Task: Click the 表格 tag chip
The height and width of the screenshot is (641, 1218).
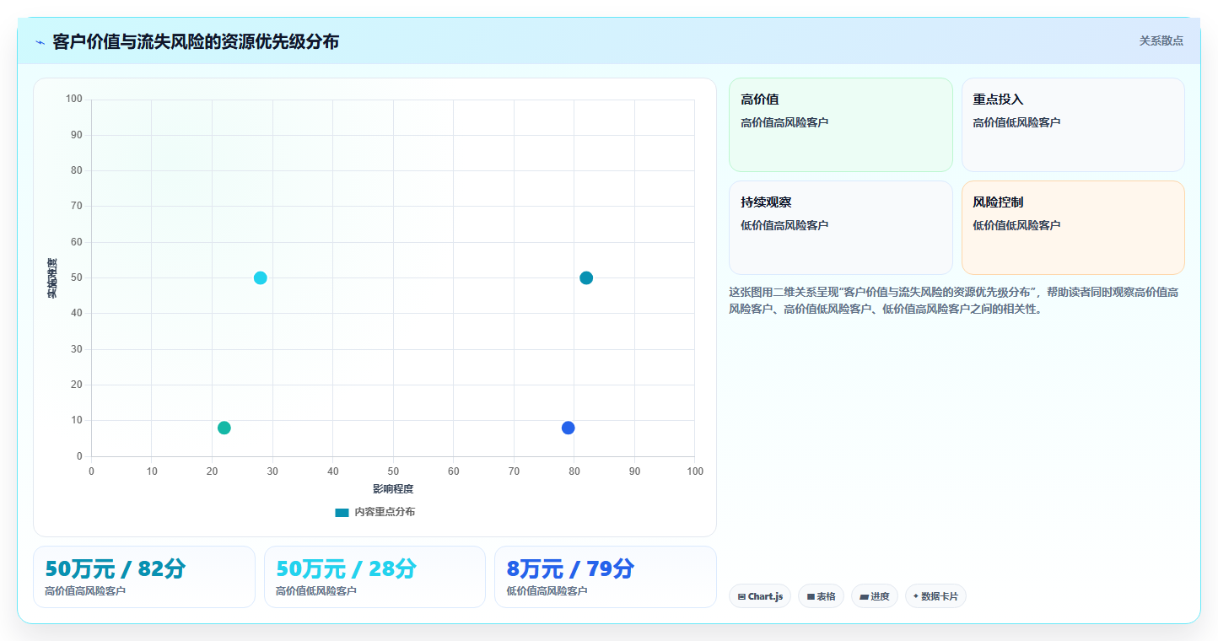Action: (821, 596)
